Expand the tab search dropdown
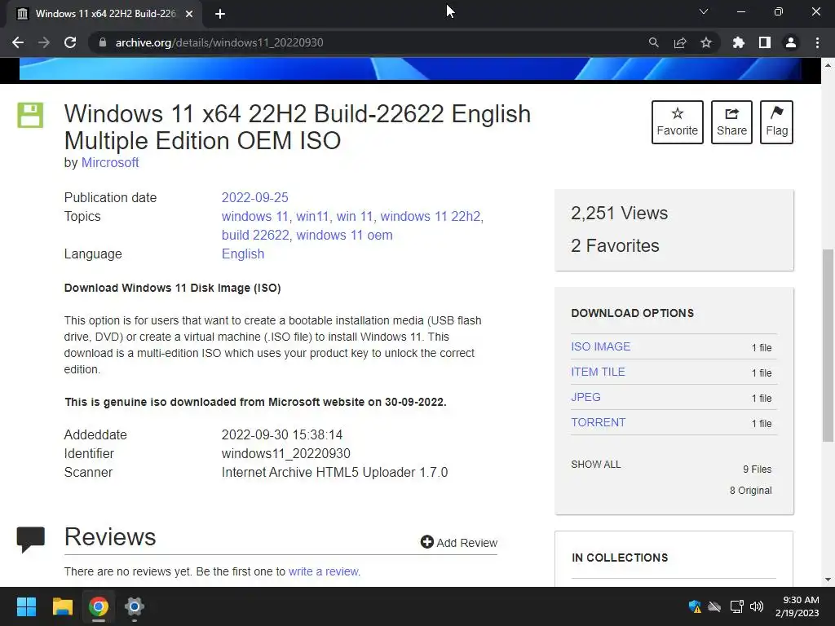The image size is (835, 626). (x=704, y=11)
